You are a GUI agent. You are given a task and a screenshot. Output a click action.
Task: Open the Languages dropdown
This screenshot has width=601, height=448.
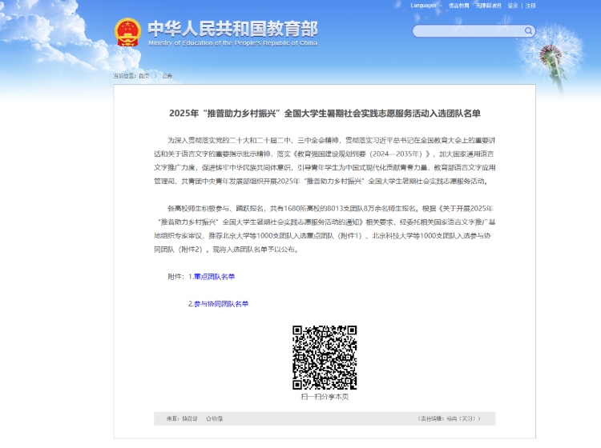pos(426,6)
